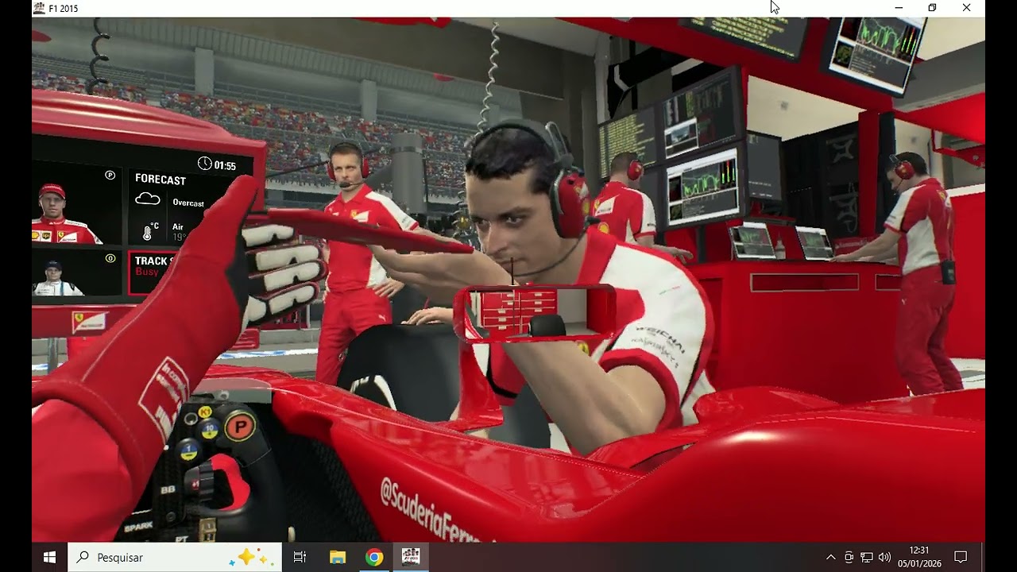This screenshot has width=1017, height=572.
Task: Click the cloud weather icon under FORECAST
Action: tap(148, 199)
